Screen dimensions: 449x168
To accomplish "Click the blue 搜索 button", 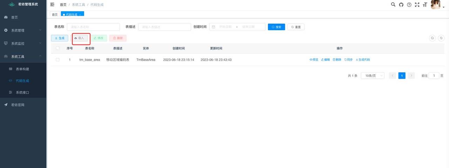I will pyautogui.click(x=276, y=27).
